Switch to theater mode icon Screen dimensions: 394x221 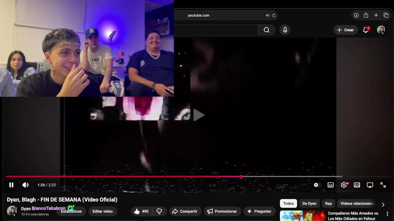click(x=357, y=185)
